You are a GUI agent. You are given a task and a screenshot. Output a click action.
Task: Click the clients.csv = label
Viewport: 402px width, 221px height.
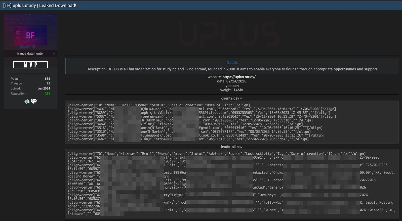(231, 98)
